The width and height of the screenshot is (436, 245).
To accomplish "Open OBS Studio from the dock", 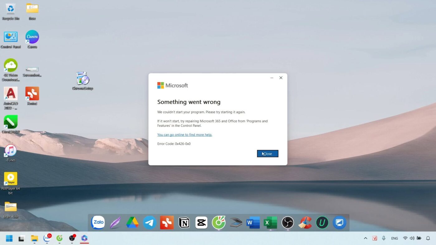I will [x=288, y=223].
